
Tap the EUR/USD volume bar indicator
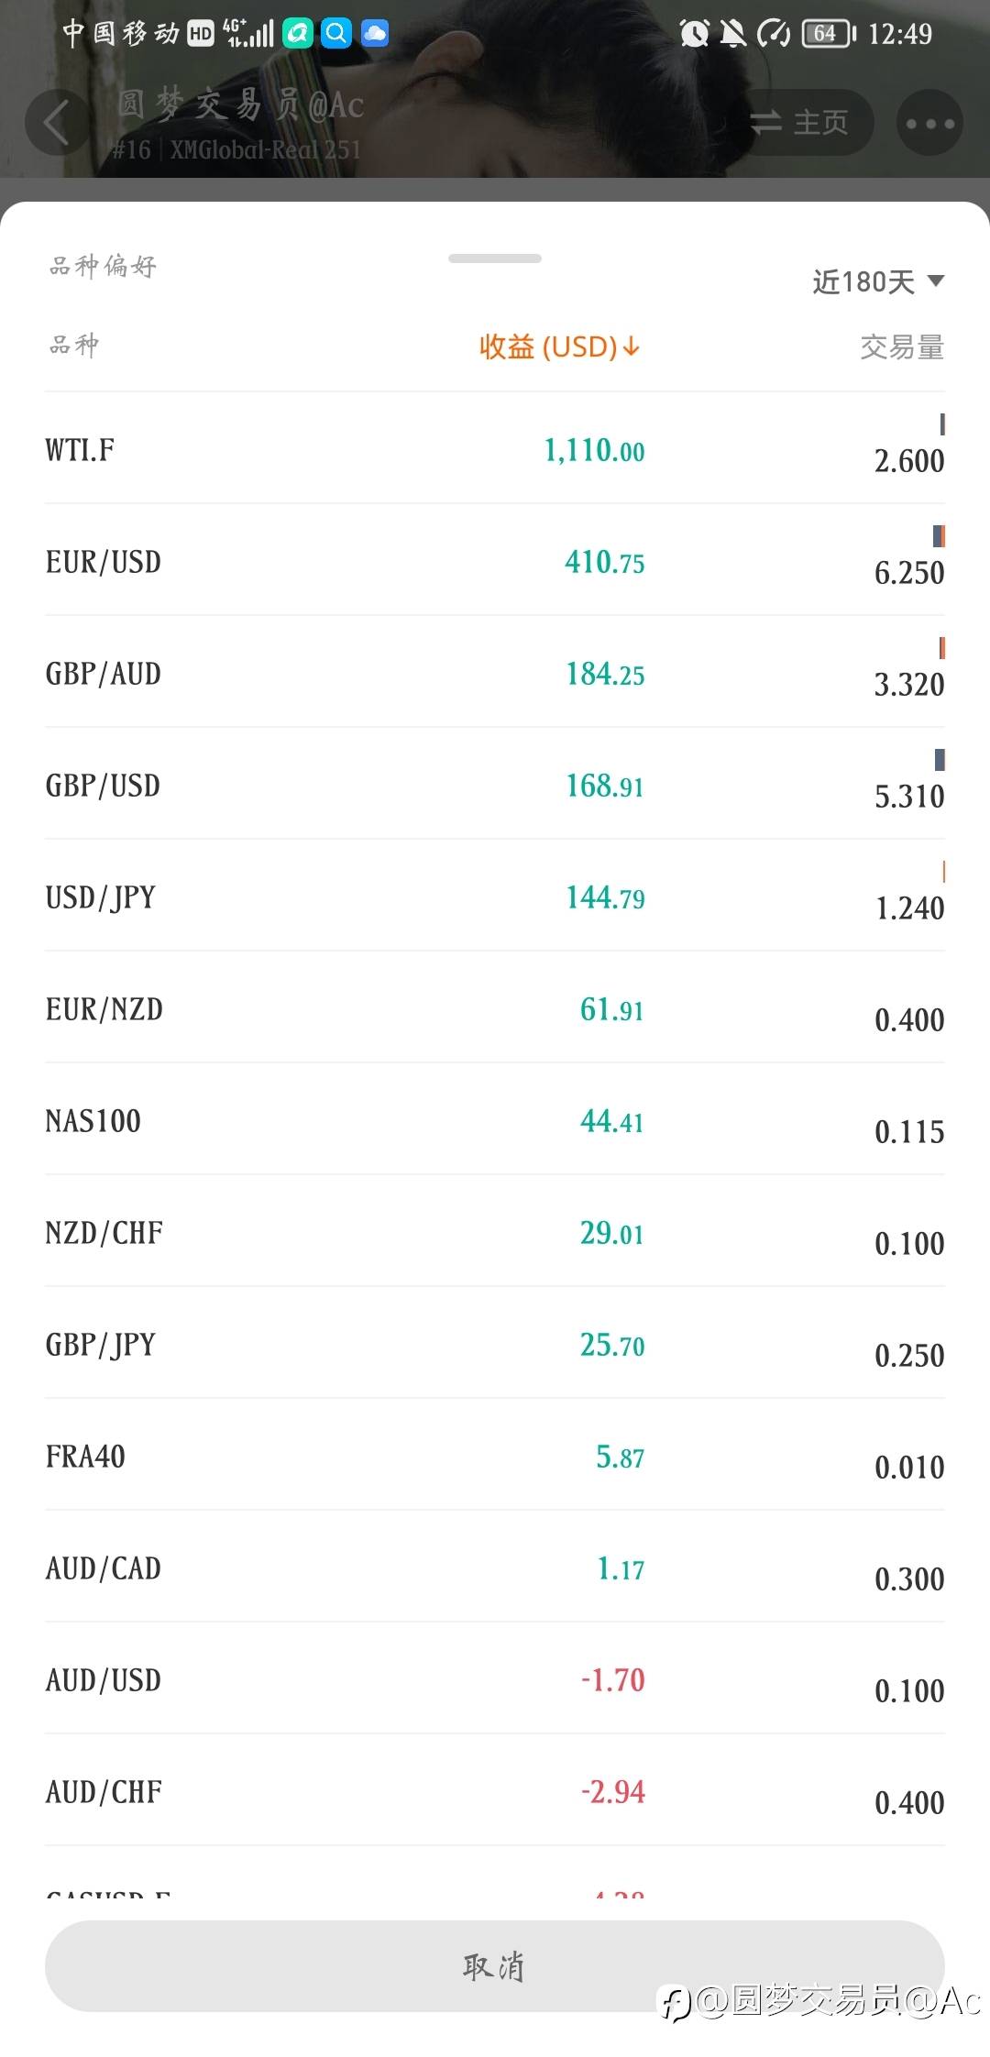pyautogui.click(x=938, y=536)
